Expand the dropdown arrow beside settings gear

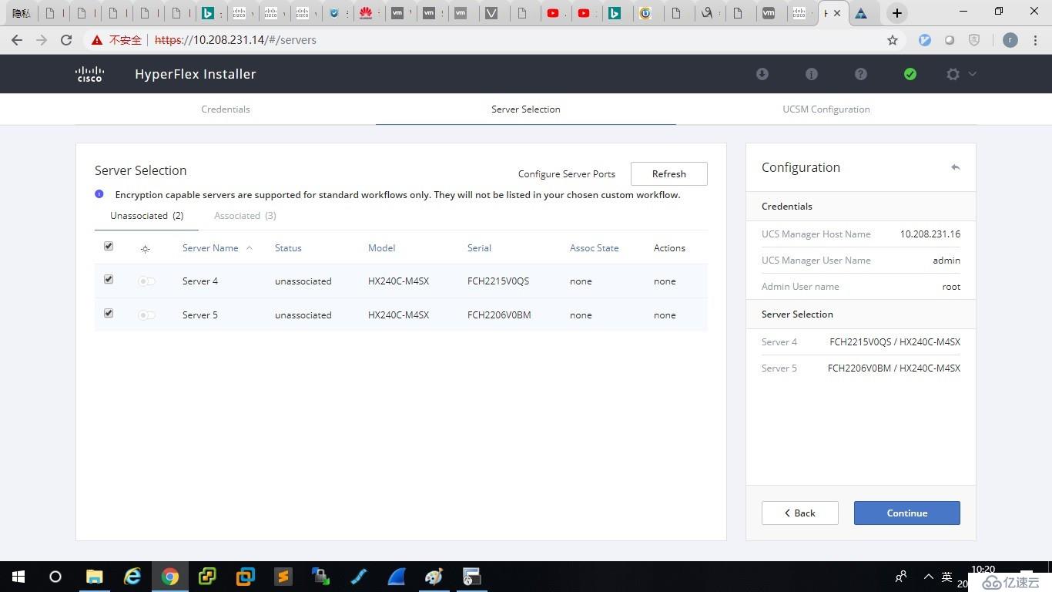point(972,74)
